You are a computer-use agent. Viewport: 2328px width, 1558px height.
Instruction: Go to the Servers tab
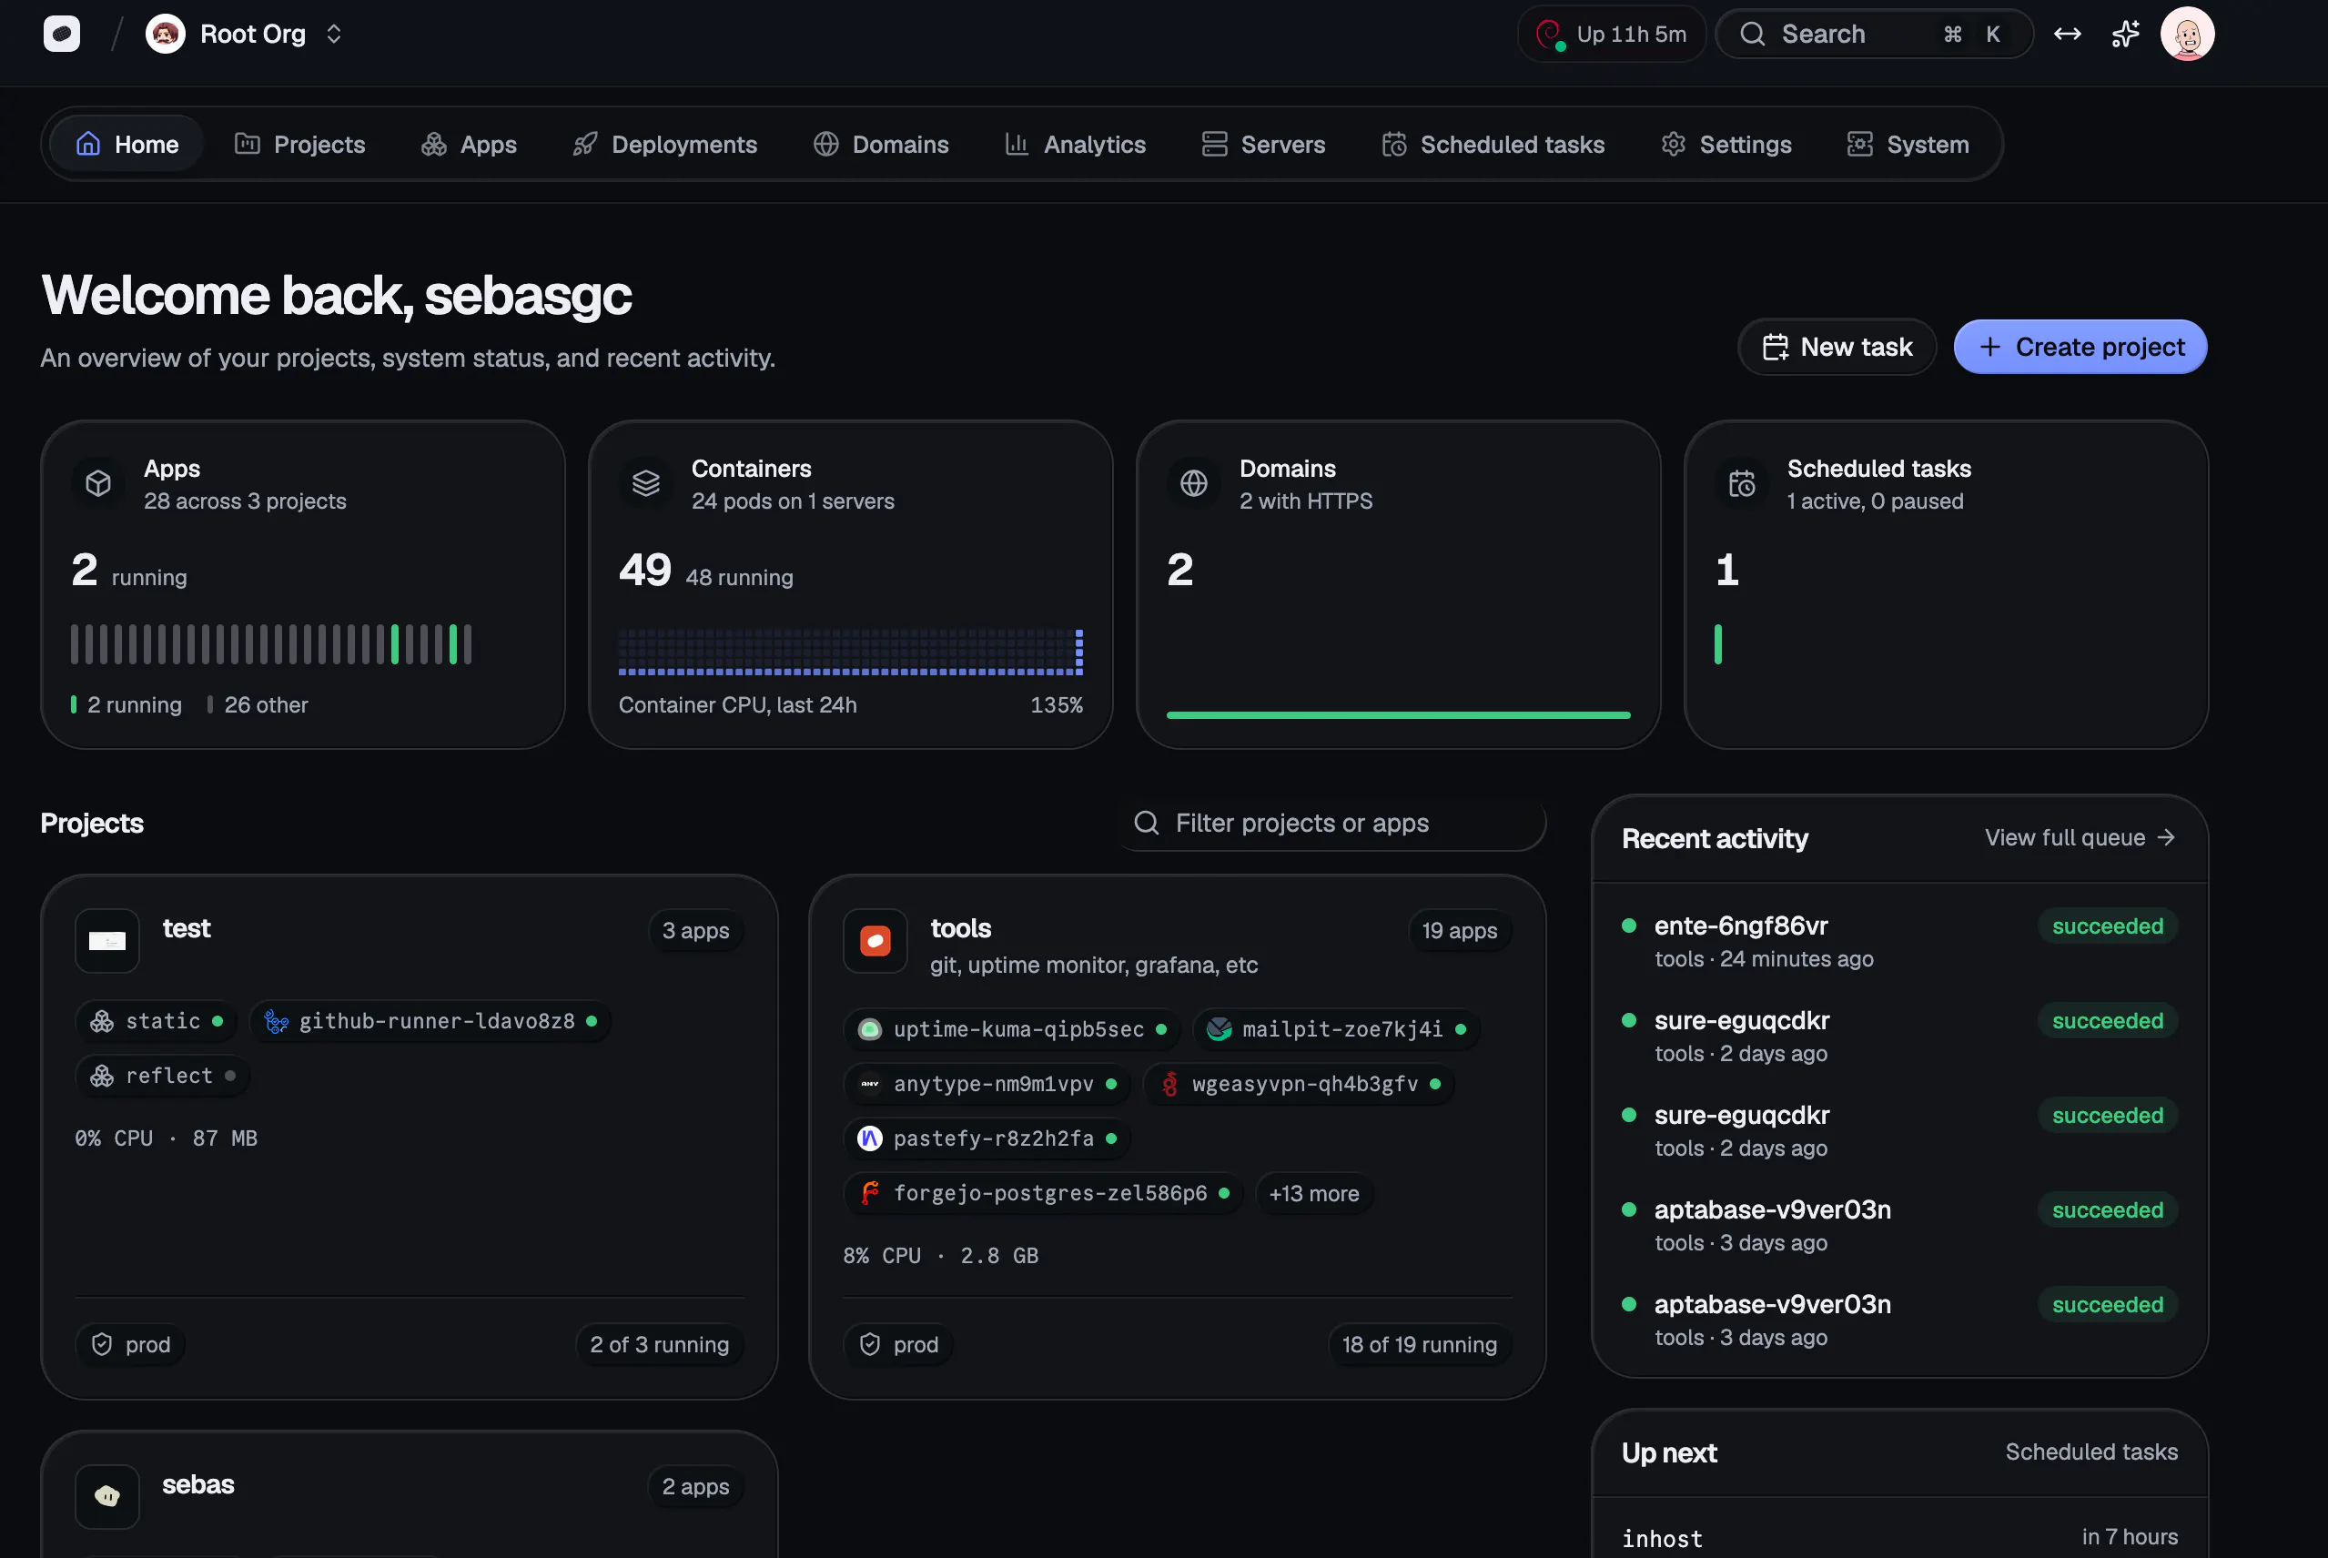(x=1263, y=144)
